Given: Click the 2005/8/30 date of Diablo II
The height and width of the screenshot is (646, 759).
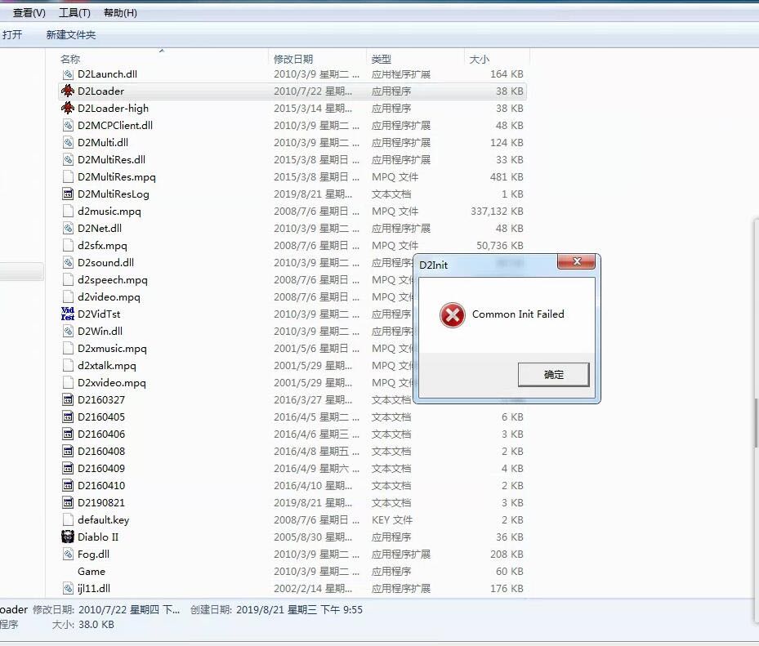Looking at the screenshot, I should tap(313, 537).
